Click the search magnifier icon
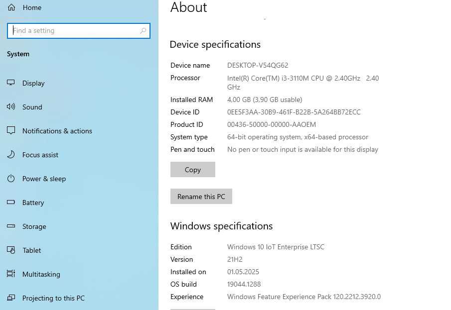 click(x=143, y=30)
